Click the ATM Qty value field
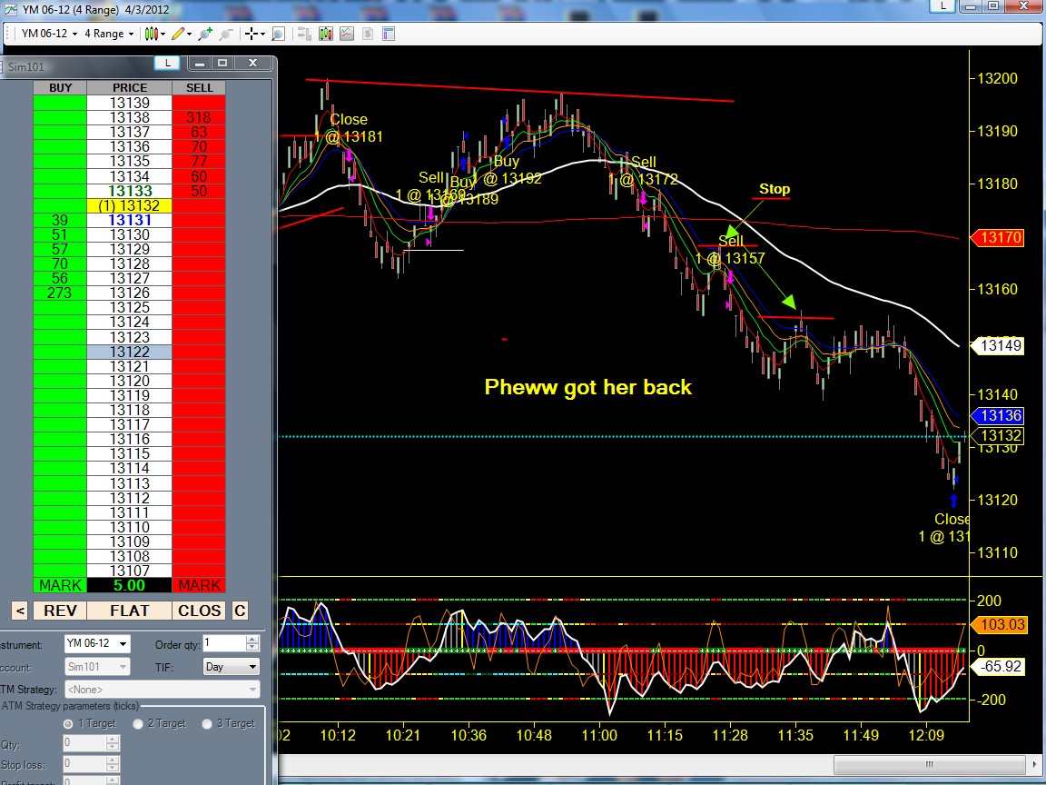 tap(84, 743)
